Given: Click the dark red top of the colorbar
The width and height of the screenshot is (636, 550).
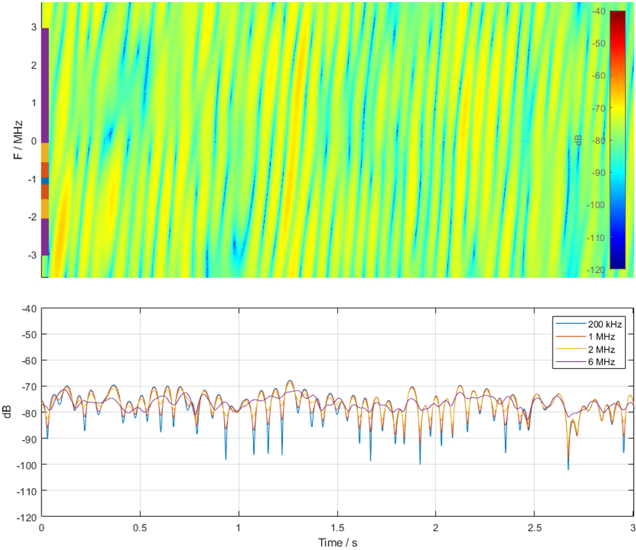Looking at the screenshot, I should pos(617,15).
